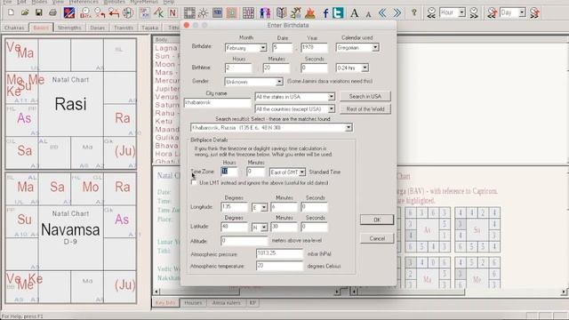Open the All the states in USA dropdown
The height and width of the screenshot is (320, 569).
[x=331, y=97]
